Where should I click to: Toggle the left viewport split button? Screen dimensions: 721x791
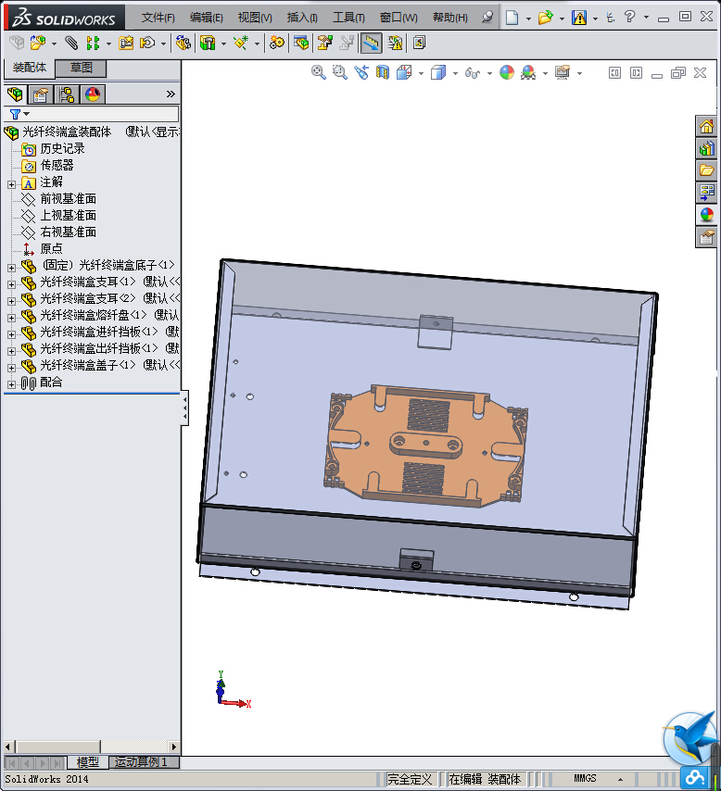[x=614, y=73]
